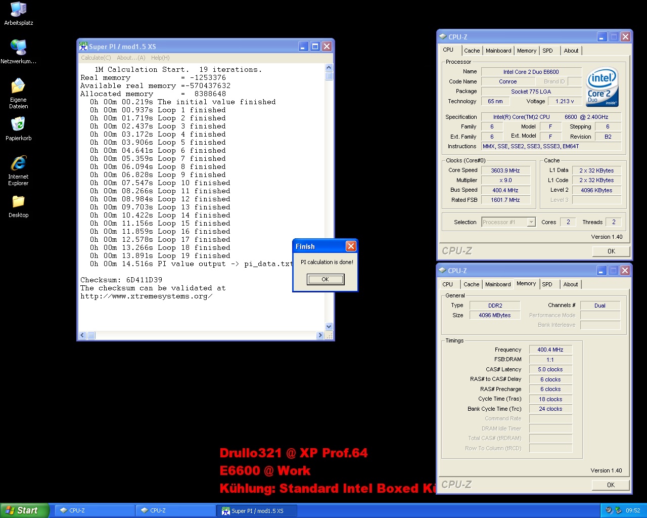Viewport: 647px width, 518px height.
Task: Switch to Cache tab in top CPU-Z window
Action: [472, 51]
